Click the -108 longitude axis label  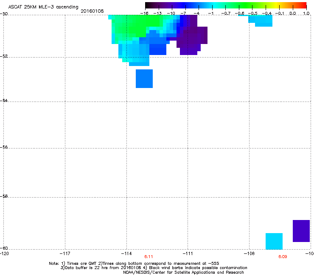click(x=249, y=253)
